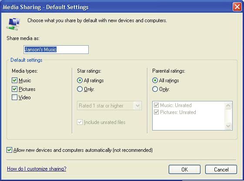
Task: Click the Share media as name field
Action: pyautogui.click(x=56, y=50)
